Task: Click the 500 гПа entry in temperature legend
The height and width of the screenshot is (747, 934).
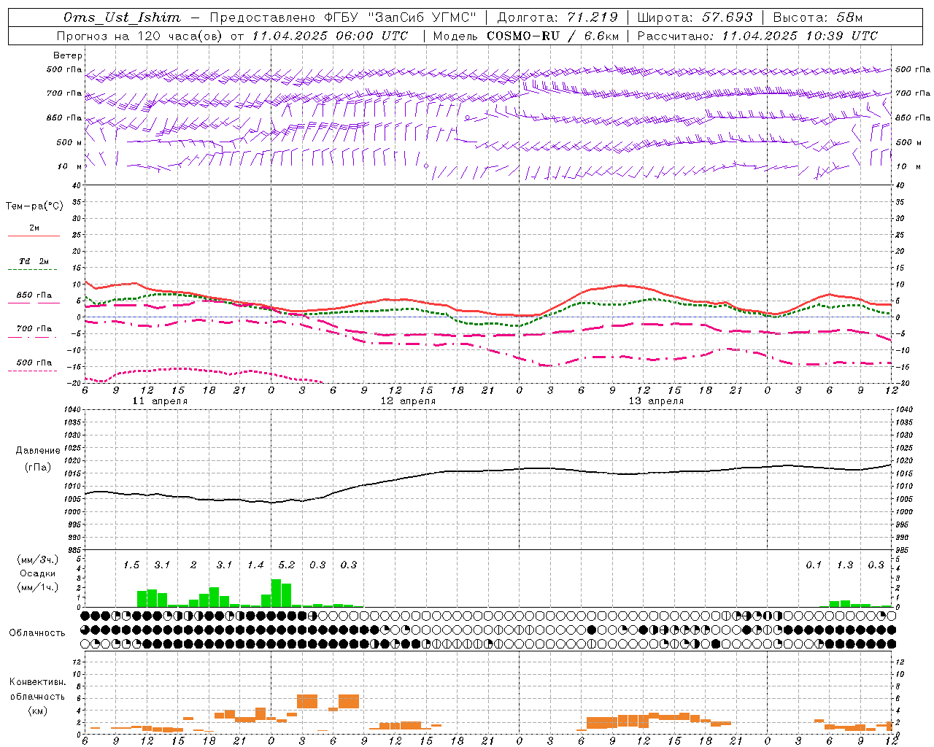Action: (x=34, y=363)
